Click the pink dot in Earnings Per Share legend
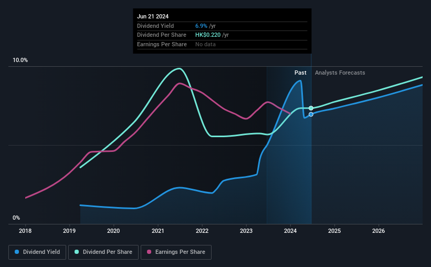This screenshot has height=267, width=431. [149, 252]
